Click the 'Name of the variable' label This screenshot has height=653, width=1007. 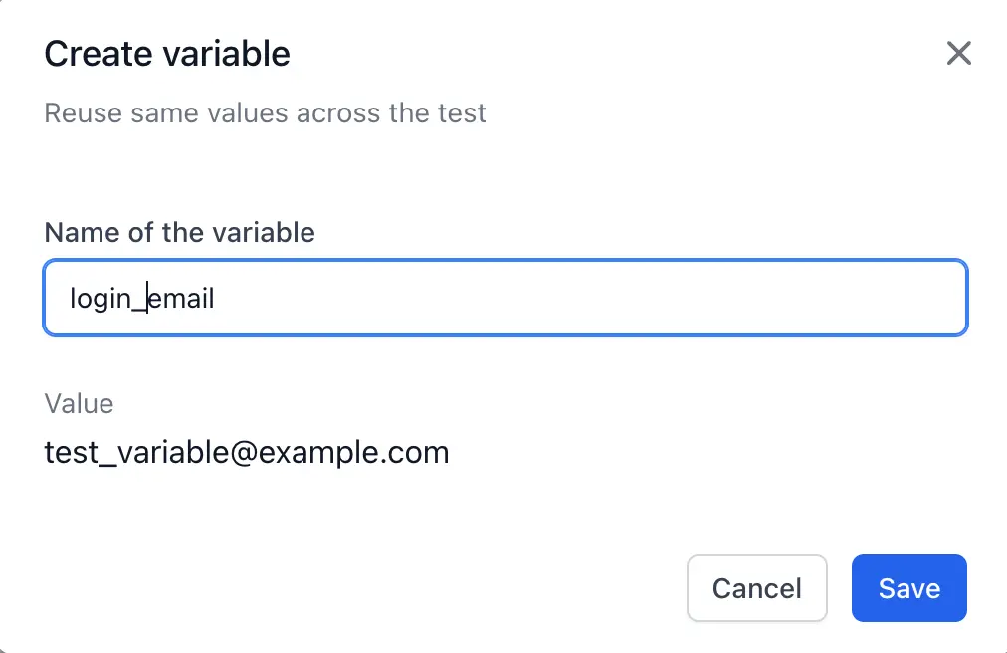pos(179,233)
